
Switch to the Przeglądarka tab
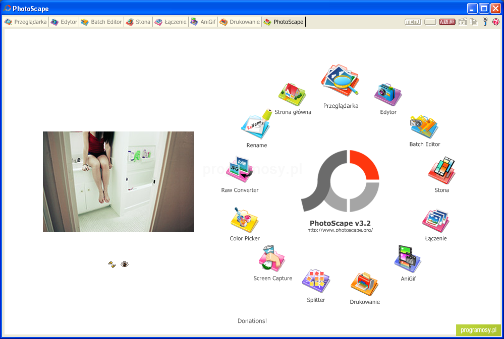[26, 22]
